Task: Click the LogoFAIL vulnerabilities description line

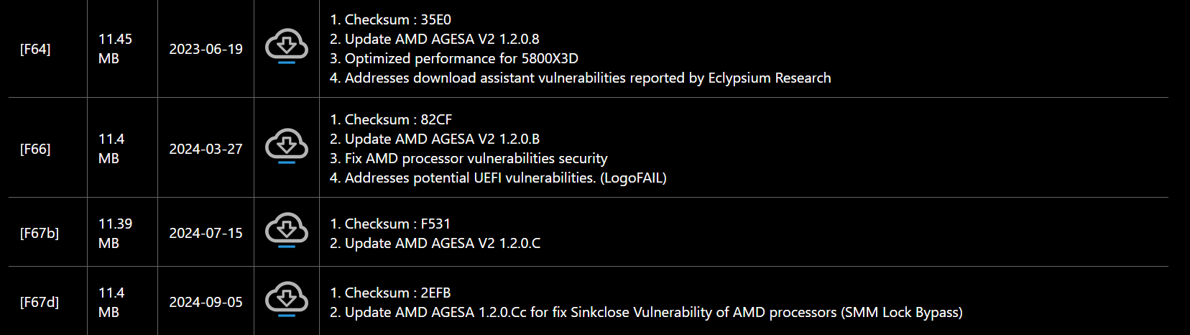Action: click(498, 178)
